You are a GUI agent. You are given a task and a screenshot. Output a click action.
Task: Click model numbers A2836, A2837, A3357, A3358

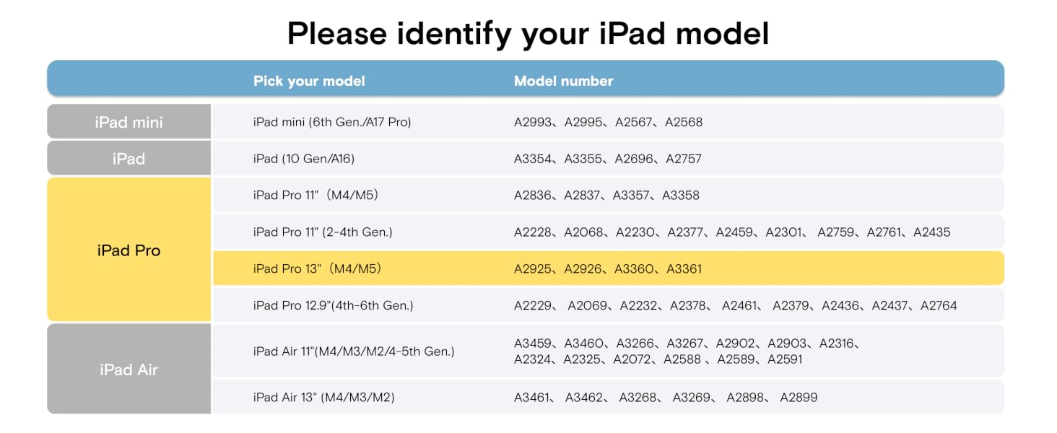pyautogui.click(x=606, y=196)
